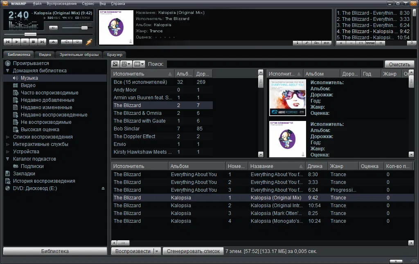Select Закладки in the sidebar

pyautogui.click(x=24, y=174)
